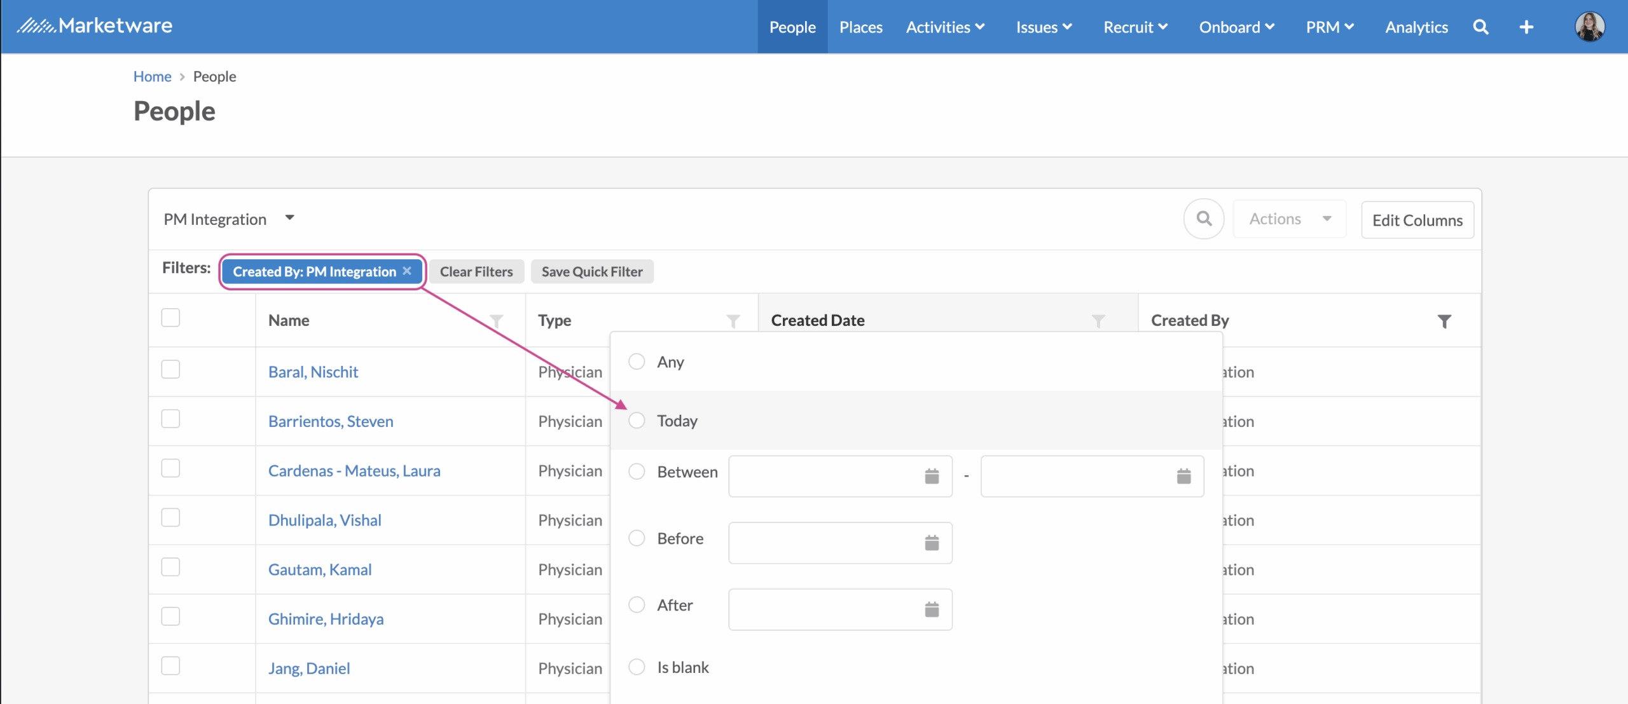Select the Is blank radio option
The image size is (1628, 704).
[x=637, y=667]
